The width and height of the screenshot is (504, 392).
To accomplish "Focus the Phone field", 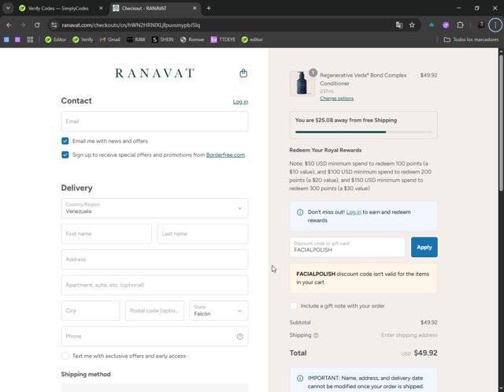I will (x=154, y=336).
